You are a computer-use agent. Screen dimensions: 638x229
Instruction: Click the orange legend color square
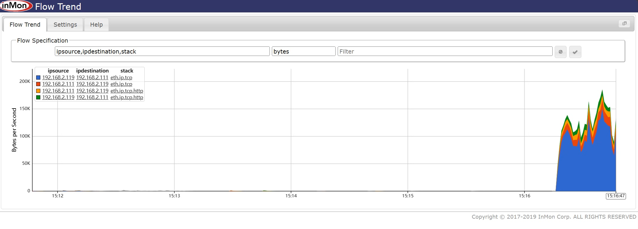click(38, 91)
